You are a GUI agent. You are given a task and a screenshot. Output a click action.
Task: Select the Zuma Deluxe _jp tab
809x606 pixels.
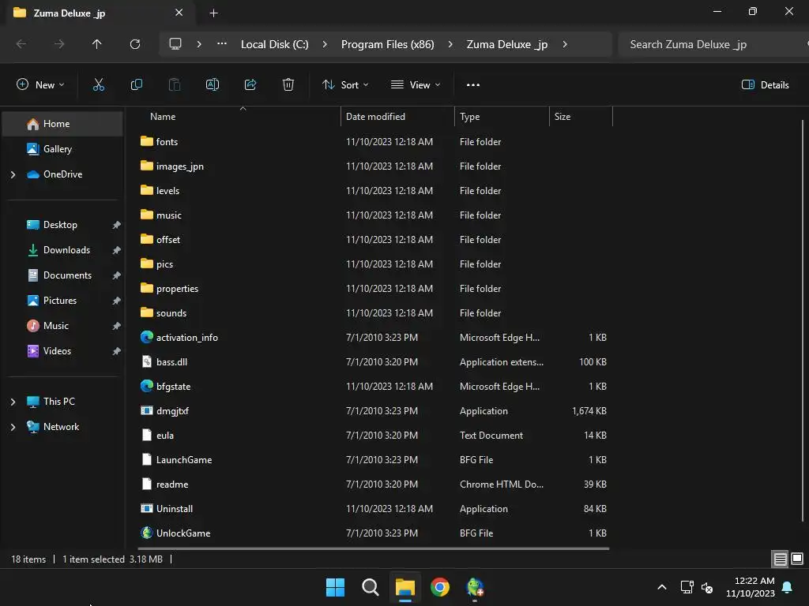[x=98, y=13]
